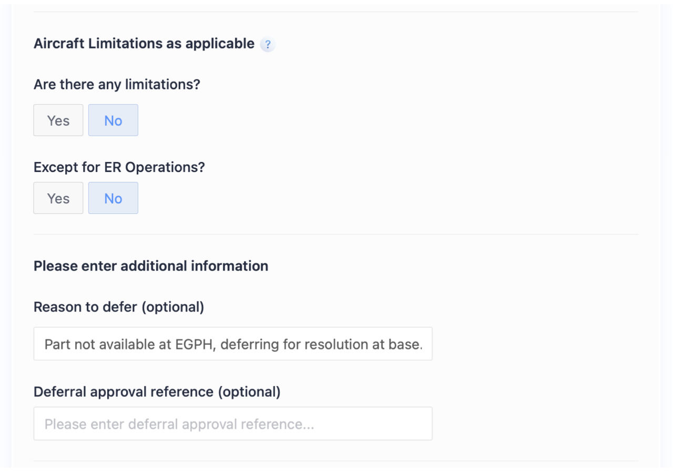The height and width of the screenshot is (474, 676).
Task: Click empty right side of deferral reference field
Action: [x=389, y=424]
